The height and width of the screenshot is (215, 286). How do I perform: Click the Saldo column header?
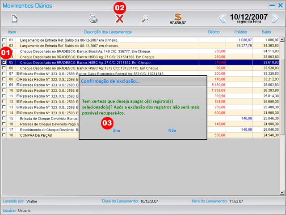pos(266,32)
